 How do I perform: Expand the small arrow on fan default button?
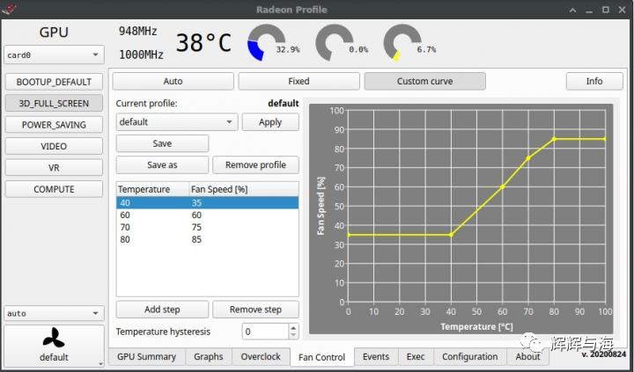click(x=100, y=364)
